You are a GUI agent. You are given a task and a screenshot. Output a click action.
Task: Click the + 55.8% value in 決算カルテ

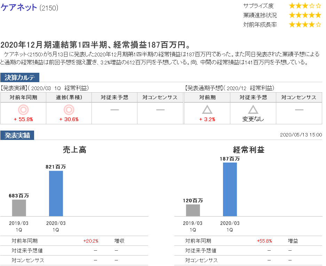tap(23, 119)
